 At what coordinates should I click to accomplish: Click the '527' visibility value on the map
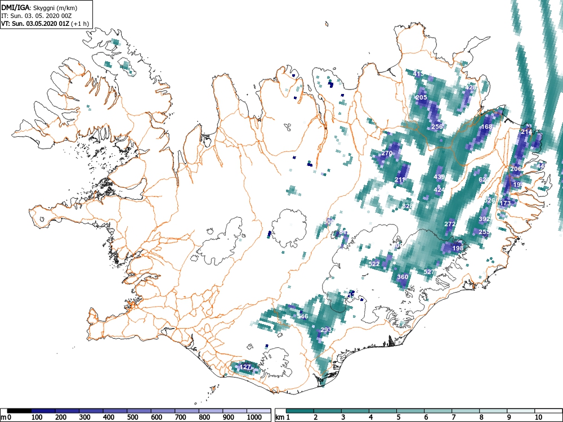[x=429, y=272]
